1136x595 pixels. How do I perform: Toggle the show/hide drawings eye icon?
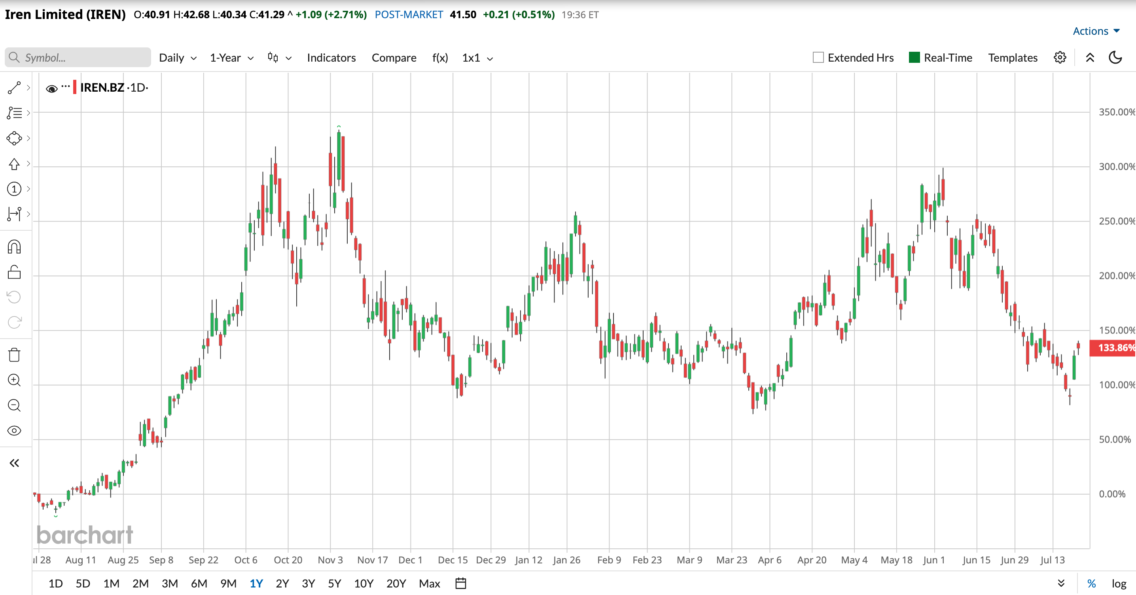(14, 431)
